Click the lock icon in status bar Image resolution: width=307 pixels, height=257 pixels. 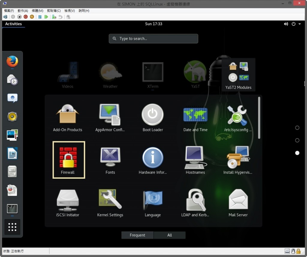298,251
